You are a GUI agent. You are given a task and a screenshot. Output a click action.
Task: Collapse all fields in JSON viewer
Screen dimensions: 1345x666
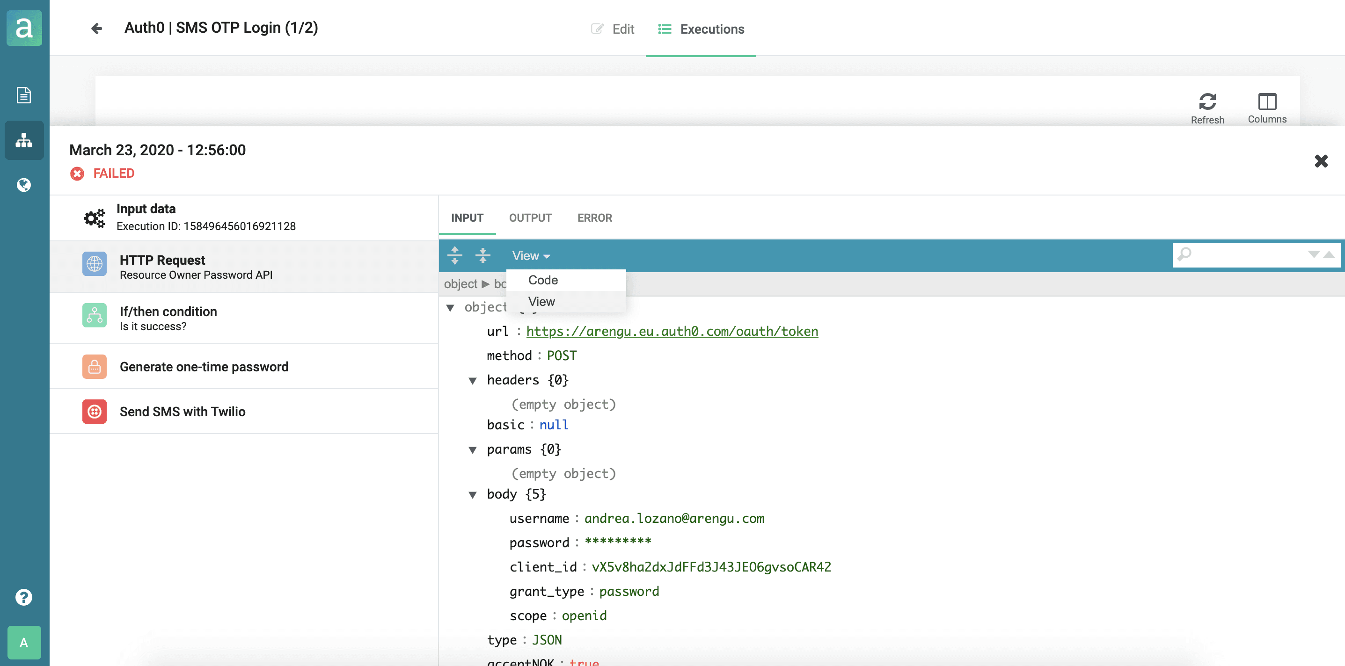tap(483, 255)
